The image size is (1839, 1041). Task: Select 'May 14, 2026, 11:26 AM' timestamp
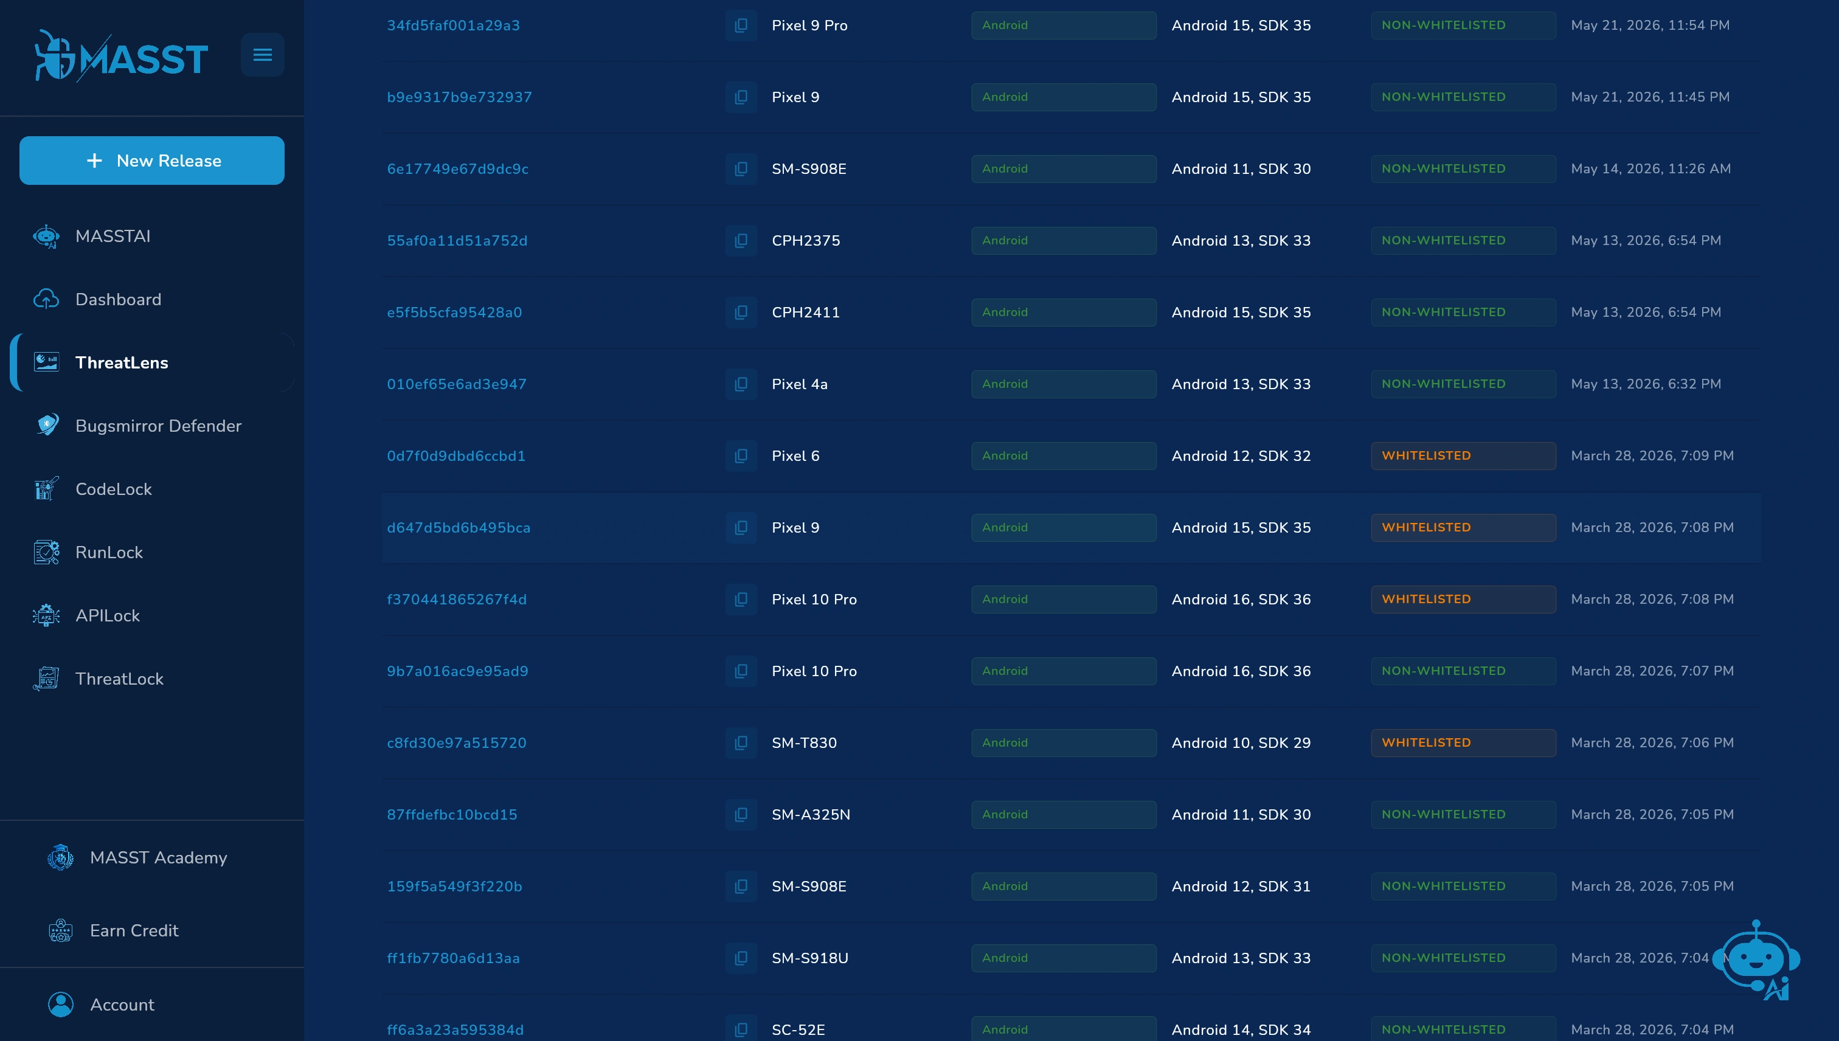coord(1651,168)
